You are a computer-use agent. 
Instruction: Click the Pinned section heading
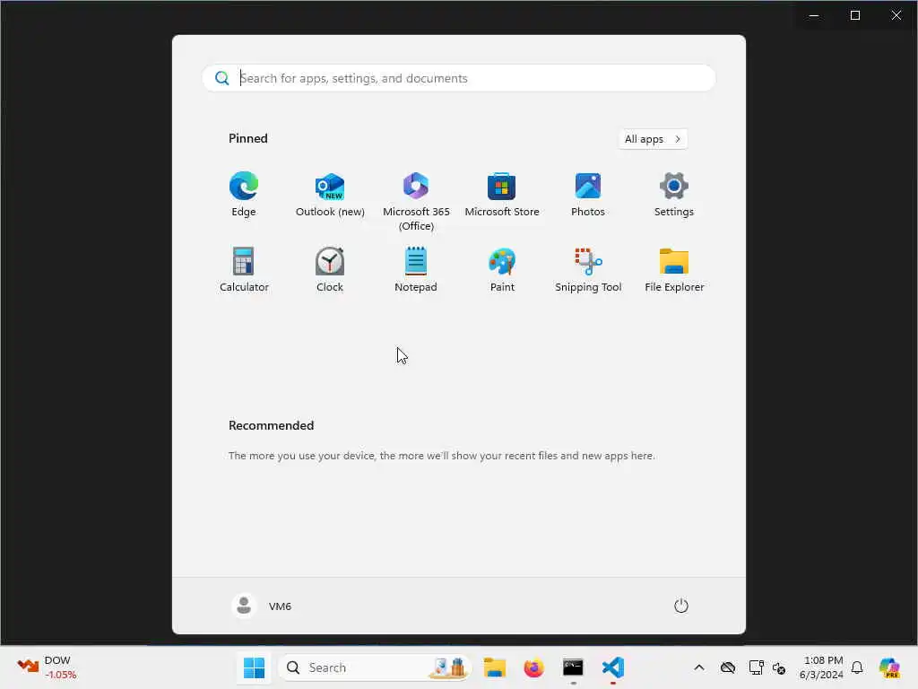[248, 138]
